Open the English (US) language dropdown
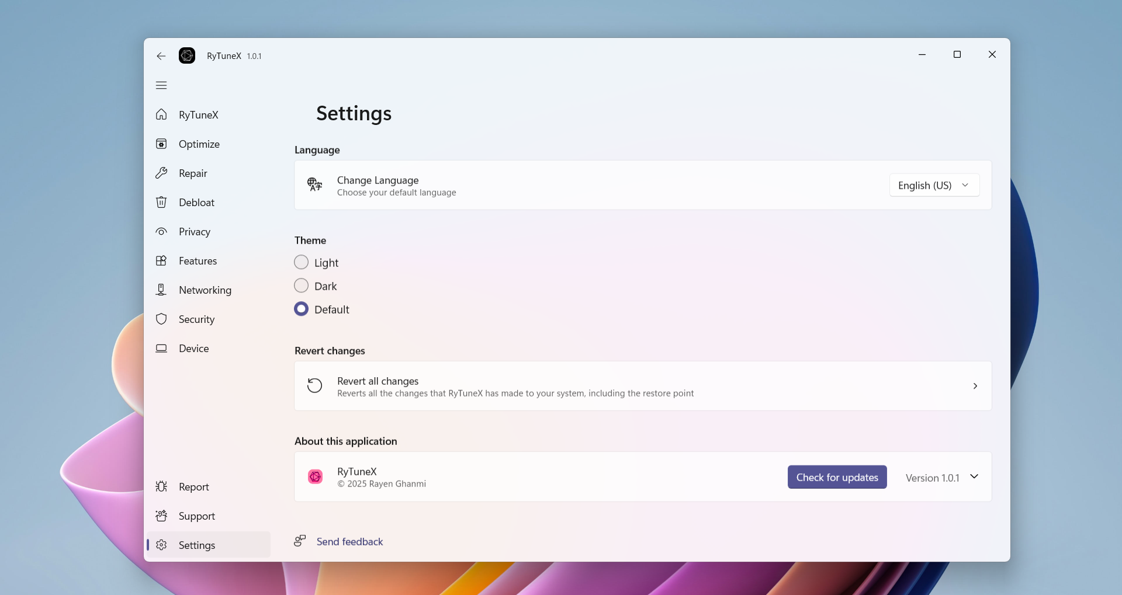Viewport: 1122px width, 595px height. (x=934, y=185)
